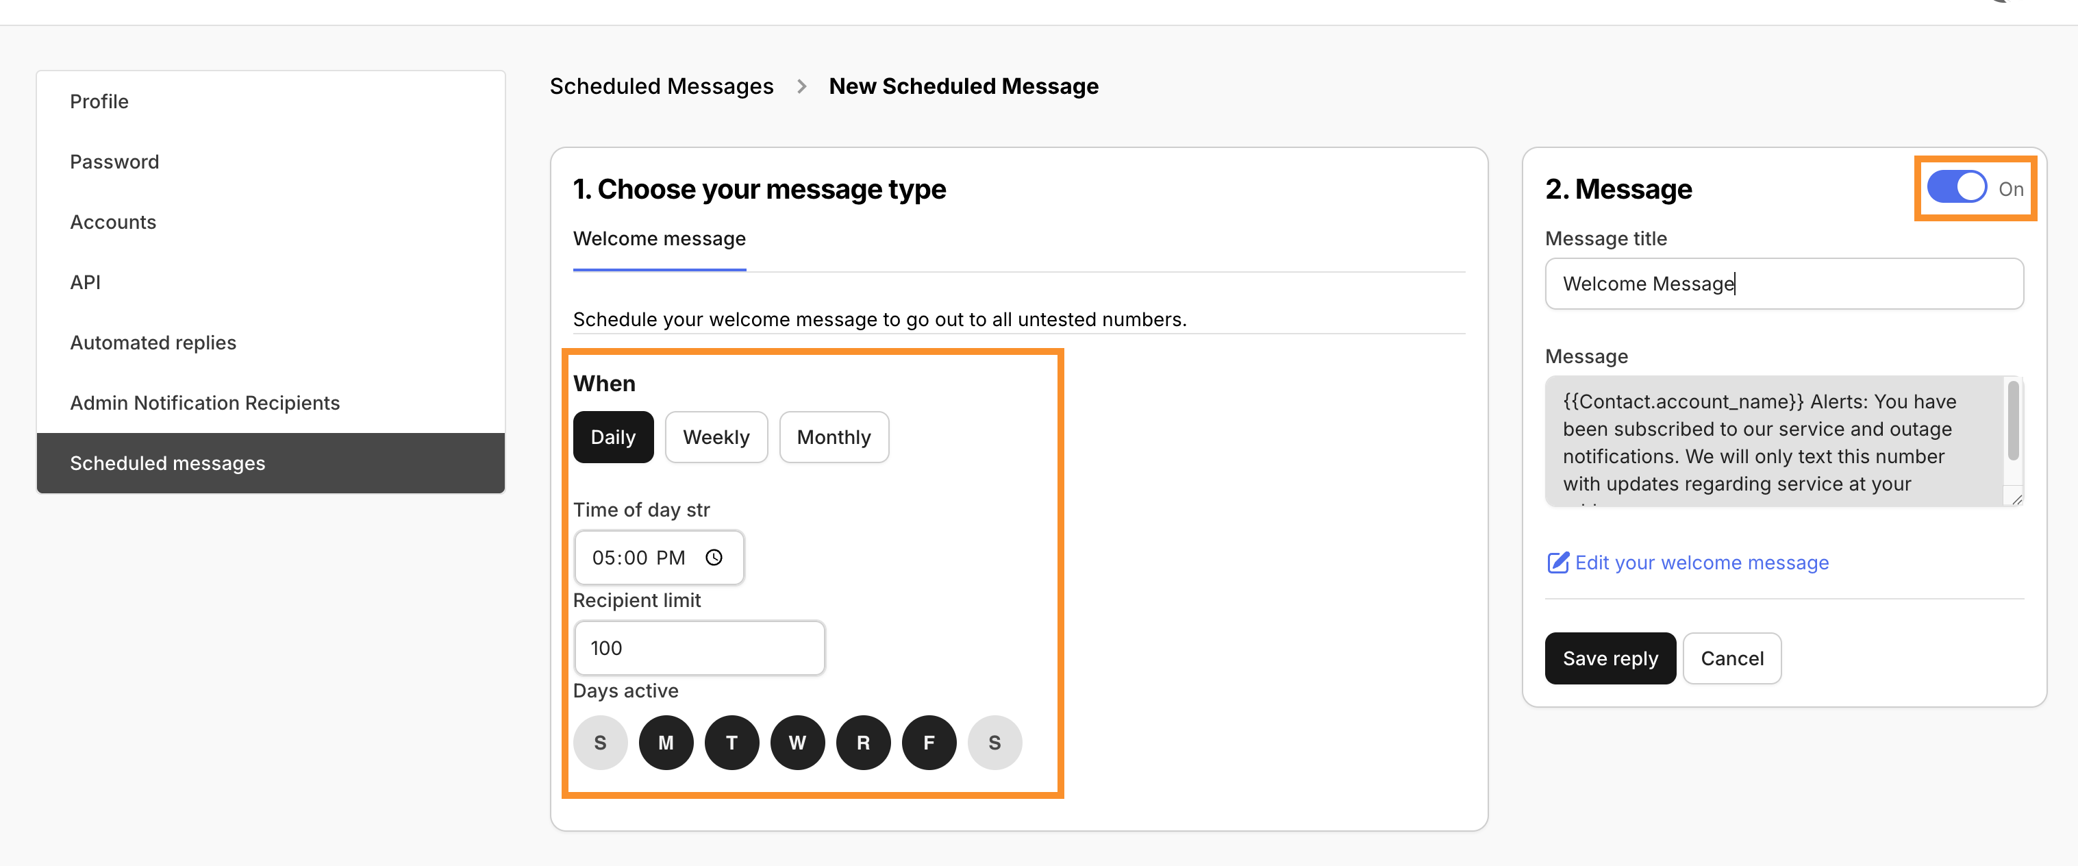Select Weekly schedule frequency
Viewport: 2078px width, 866px height.
(716, 436)
